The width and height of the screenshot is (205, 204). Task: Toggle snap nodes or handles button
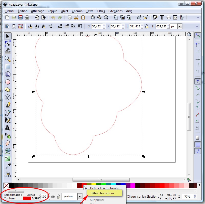coord(197,82)
